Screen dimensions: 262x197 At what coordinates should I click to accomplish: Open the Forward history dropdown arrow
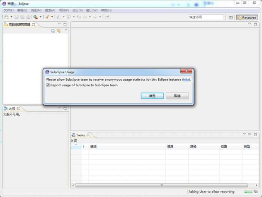(x=100, y=17)
